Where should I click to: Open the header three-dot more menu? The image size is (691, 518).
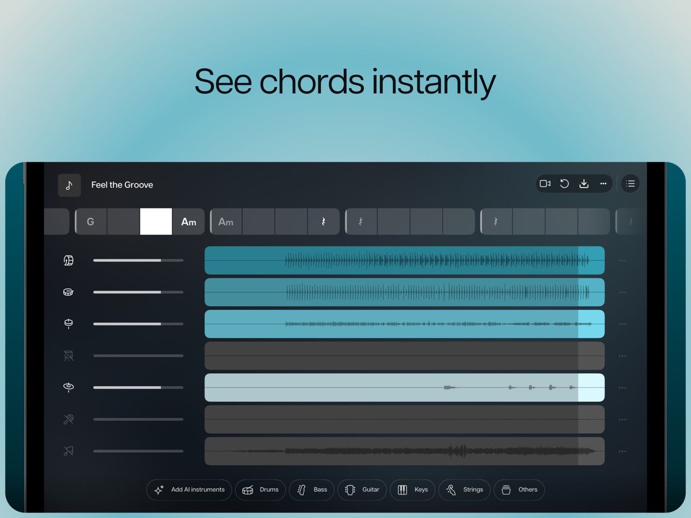[x=603, y=184]
